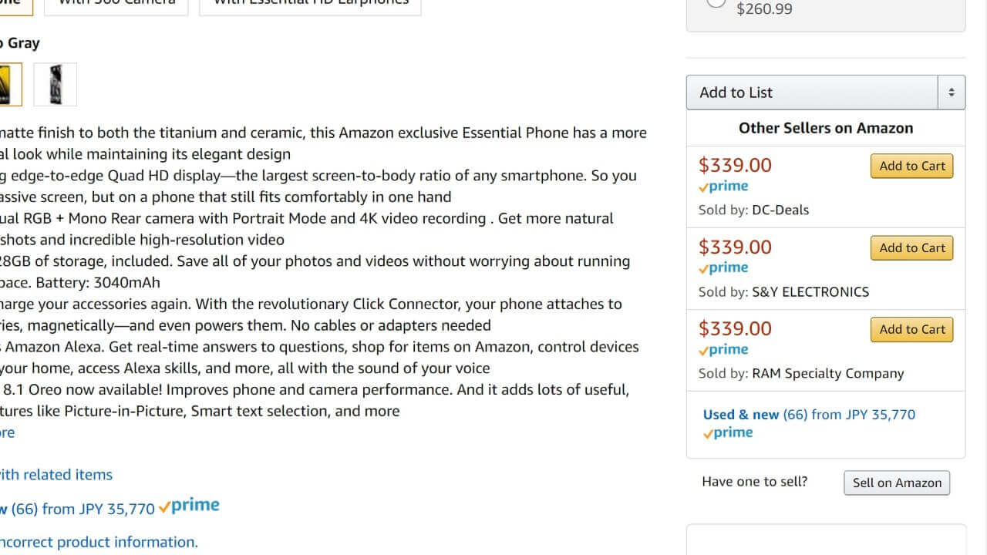
Task: Click the Prime logo in the S&Y ELECTRONICS offer
Action: tap(723, 268)
